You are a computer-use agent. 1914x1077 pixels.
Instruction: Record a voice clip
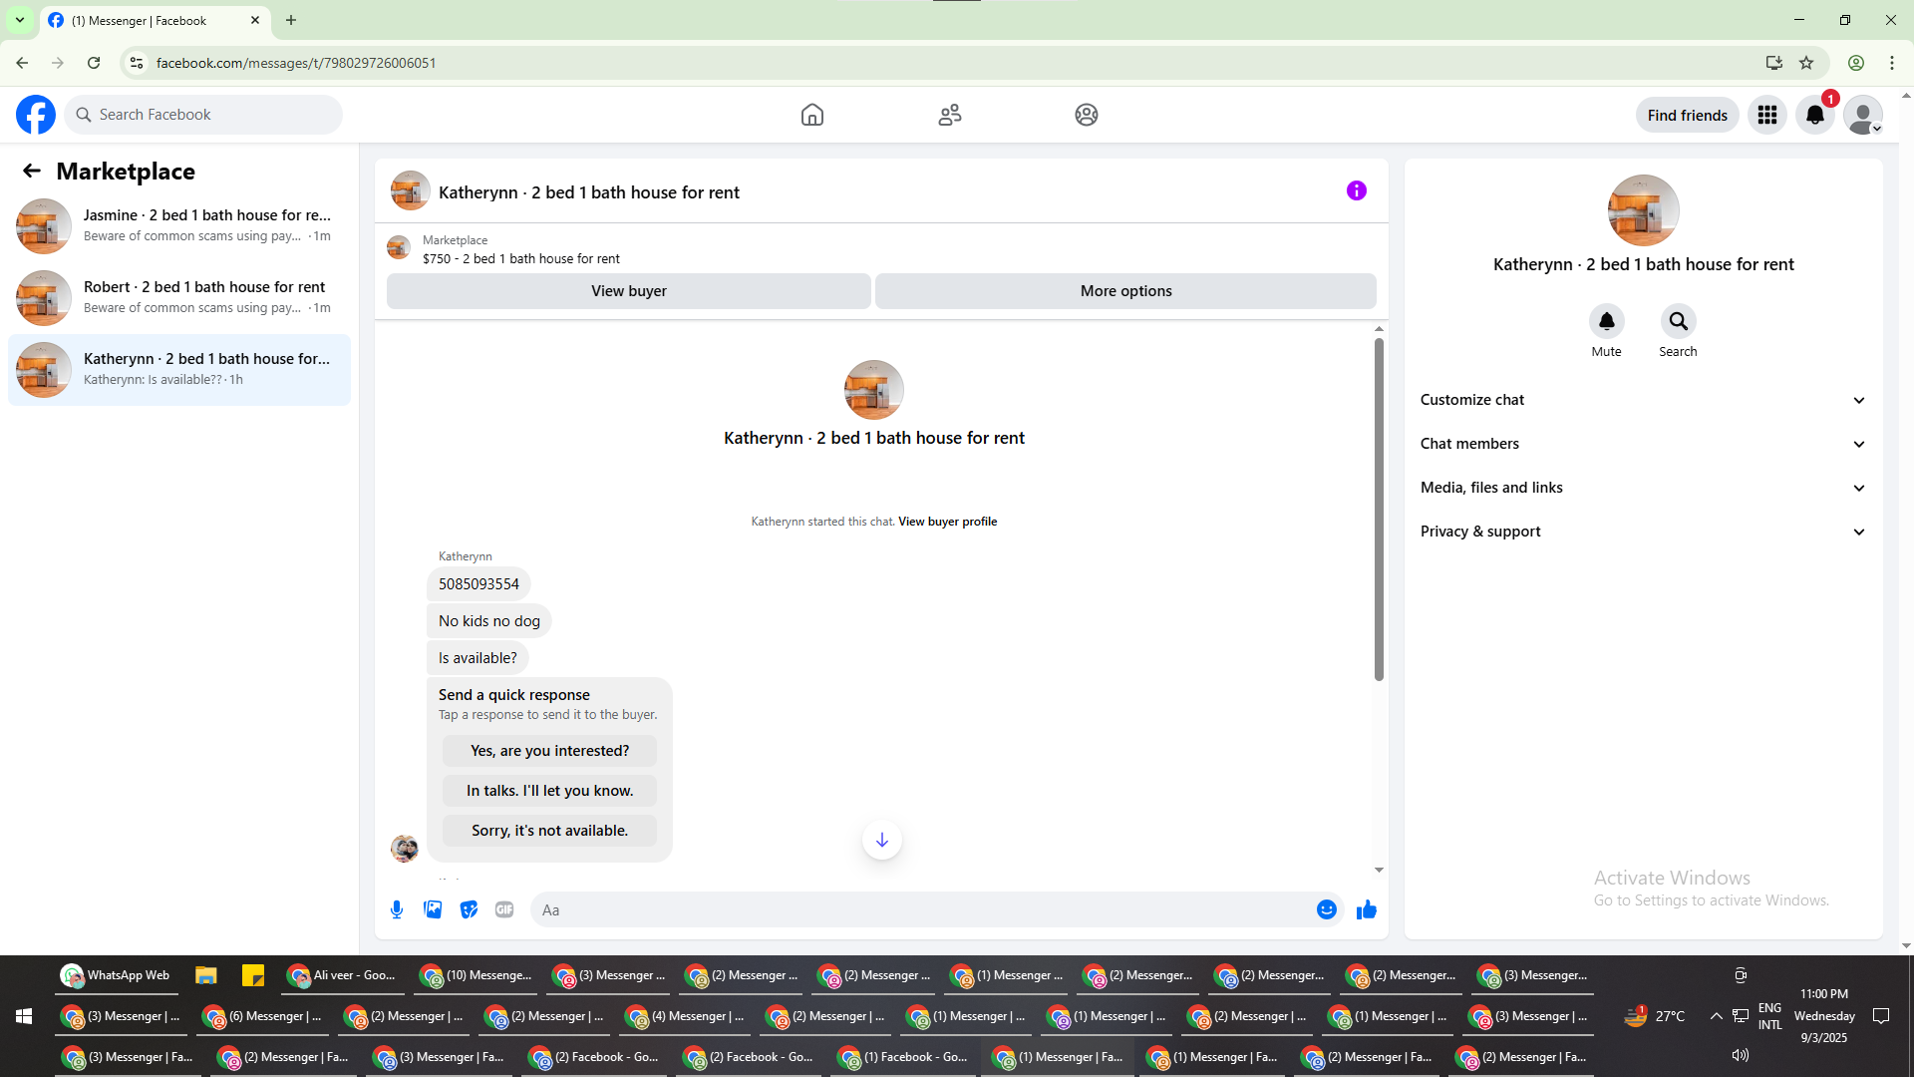(397, 909)
